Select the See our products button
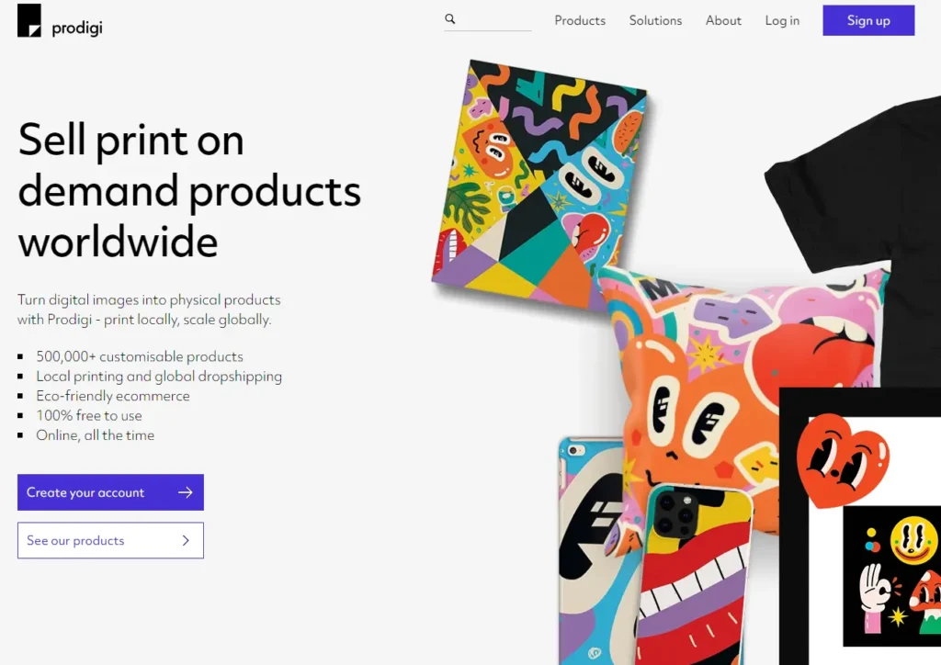941x665 pixels. coord(110,540)
